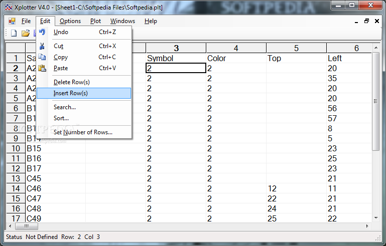Click the vertical scrollbar thumb
The height and width of the screenshot is (246, 386).
[x=375, y=101]
